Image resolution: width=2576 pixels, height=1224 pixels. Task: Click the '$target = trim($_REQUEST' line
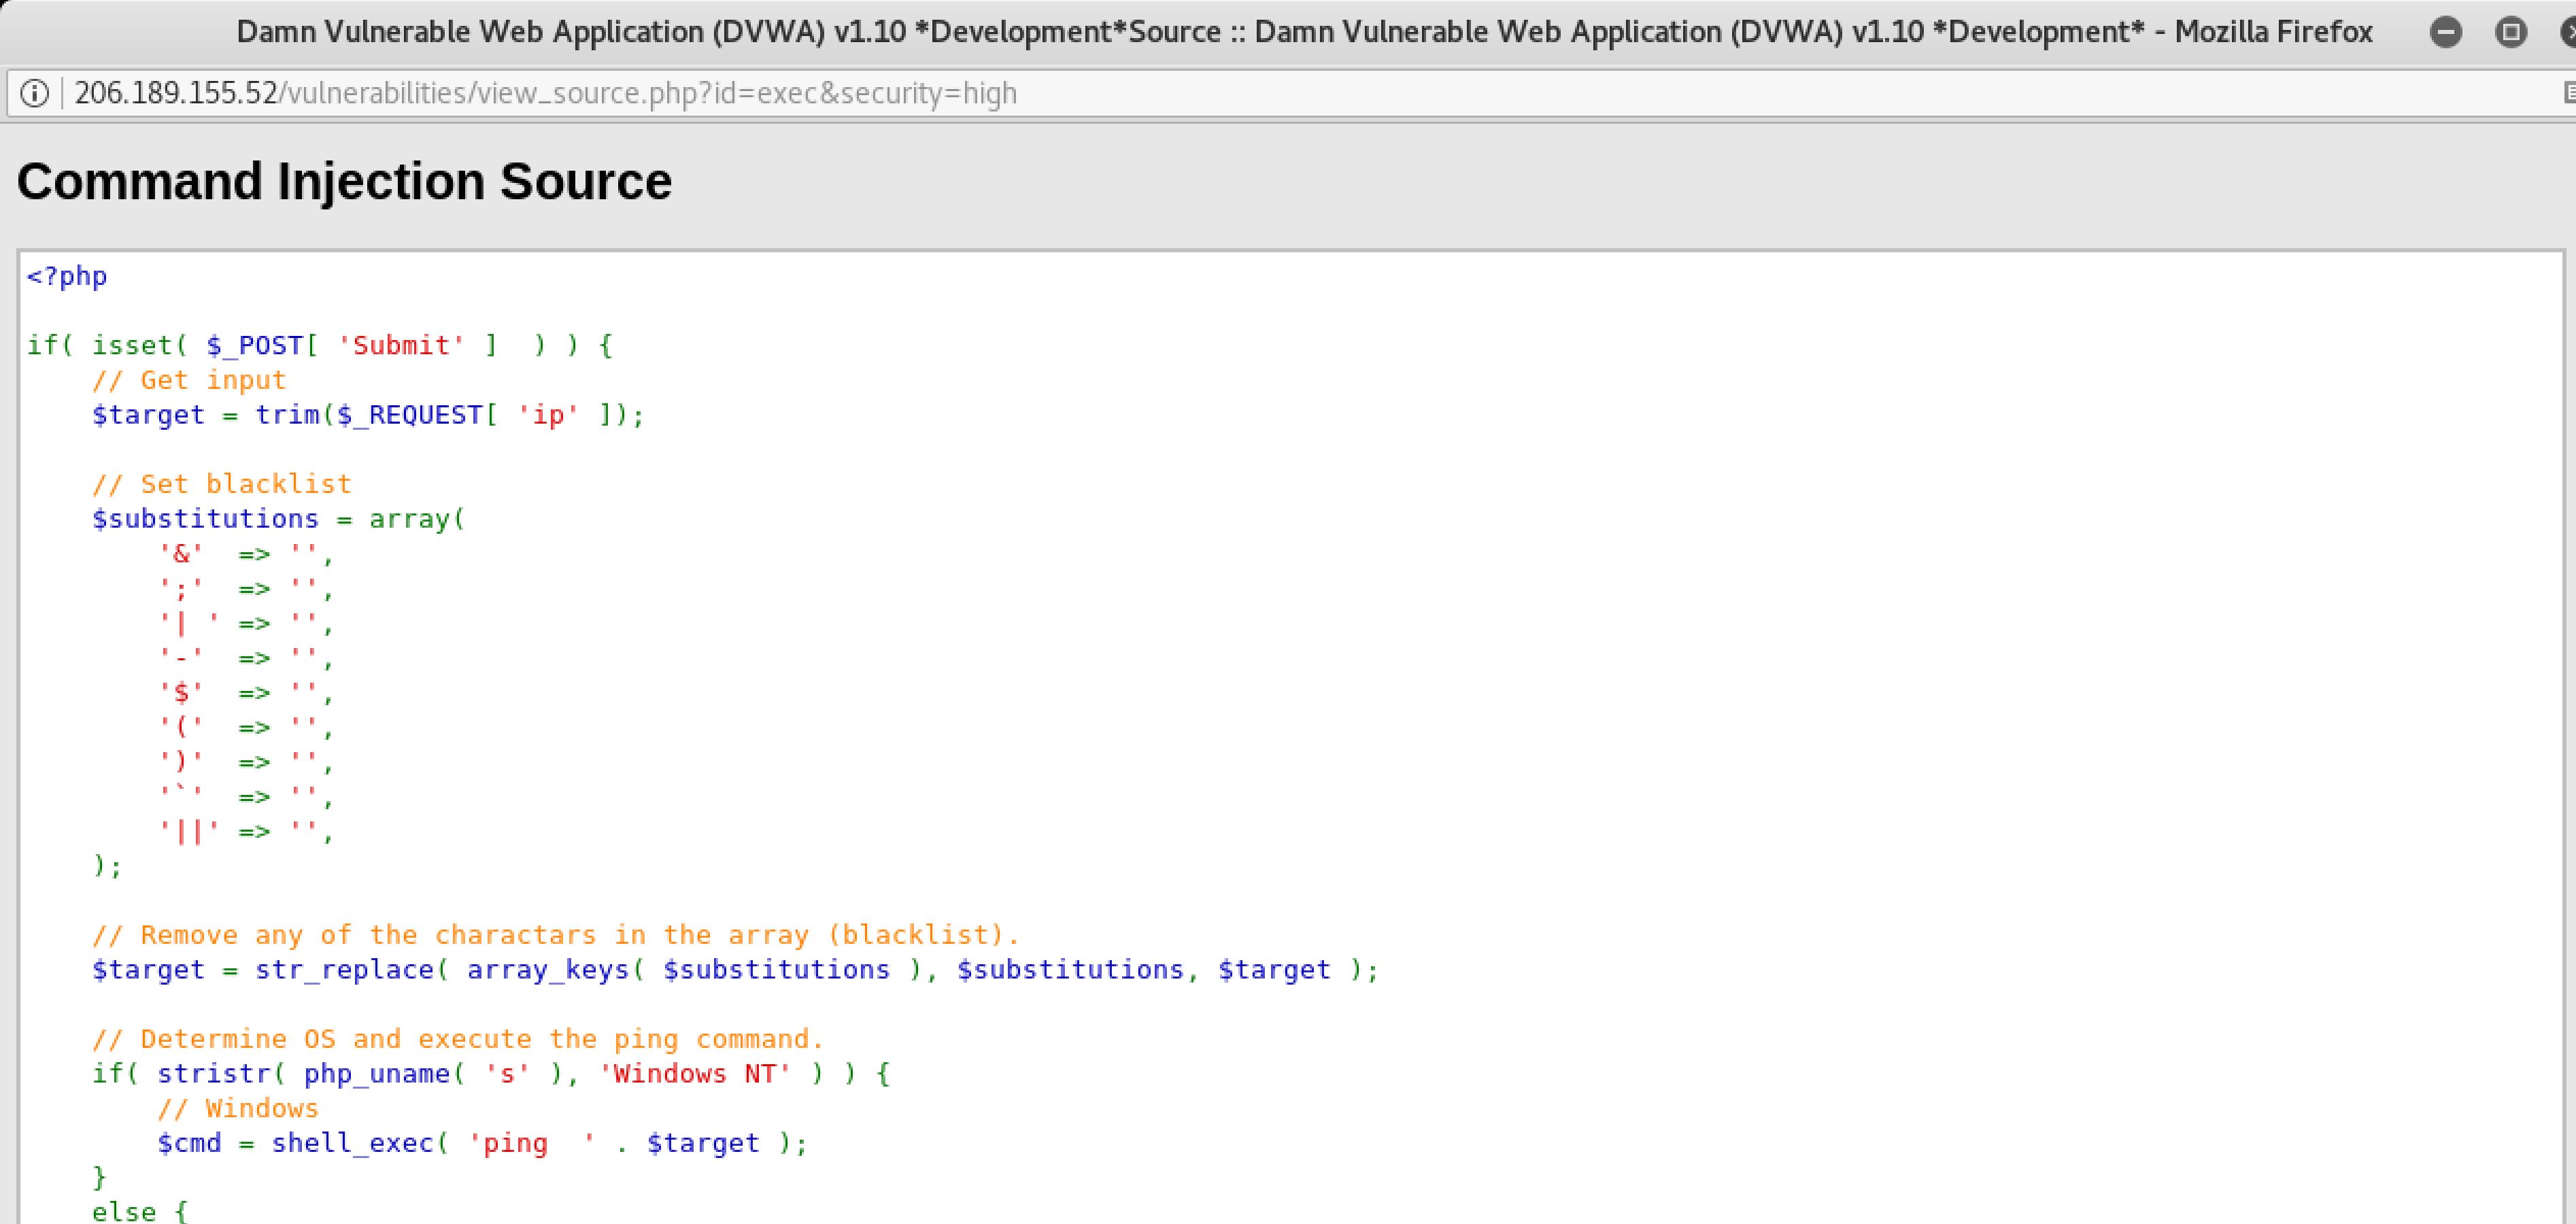368,415
